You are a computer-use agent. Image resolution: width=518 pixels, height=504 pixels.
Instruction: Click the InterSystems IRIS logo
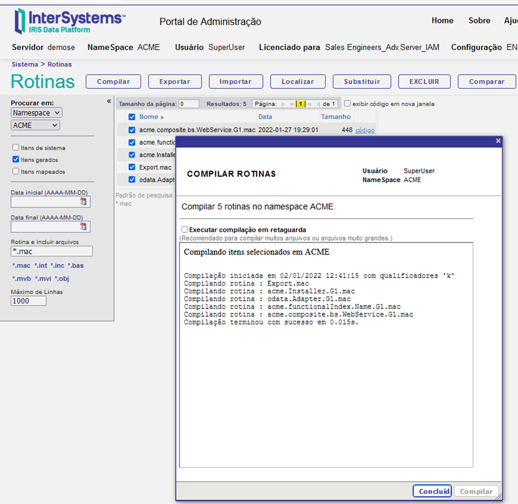tap(69, 21)
